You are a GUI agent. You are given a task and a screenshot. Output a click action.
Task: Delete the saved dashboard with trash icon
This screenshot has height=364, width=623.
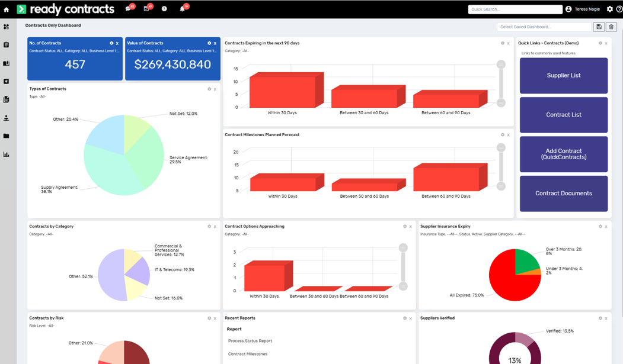pos(611,27)
